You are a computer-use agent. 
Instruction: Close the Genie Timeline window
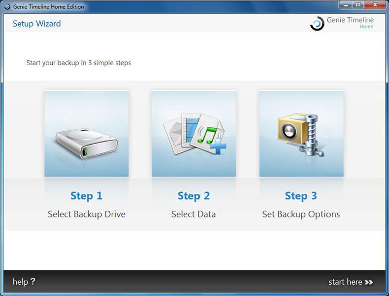click(375, 5)
